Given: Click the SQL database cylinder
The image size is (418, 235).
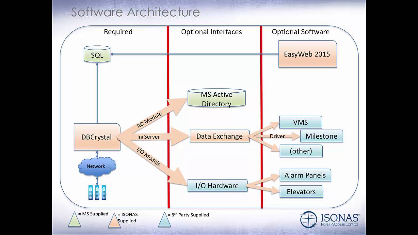Looking at the screenshot, I should (x=97, y=54).
